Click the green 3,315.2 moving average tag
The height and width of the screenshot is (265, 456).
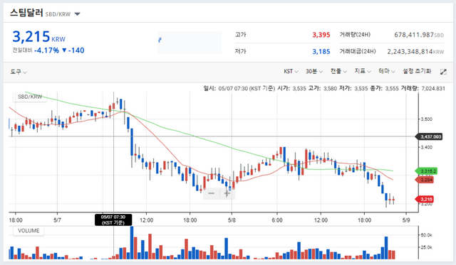(426, 171)
